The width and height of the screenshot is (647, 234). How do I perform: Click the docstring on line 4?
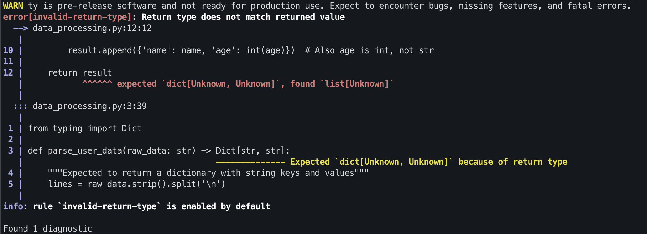(208, 173)
